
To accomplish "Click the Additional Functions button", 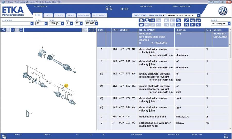I will (148, 15).
